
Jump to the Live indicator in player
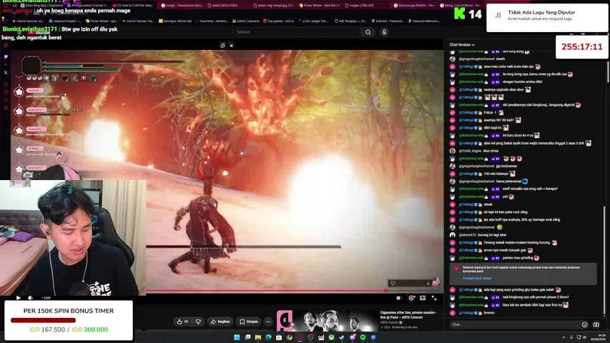(x=46, y=298)
